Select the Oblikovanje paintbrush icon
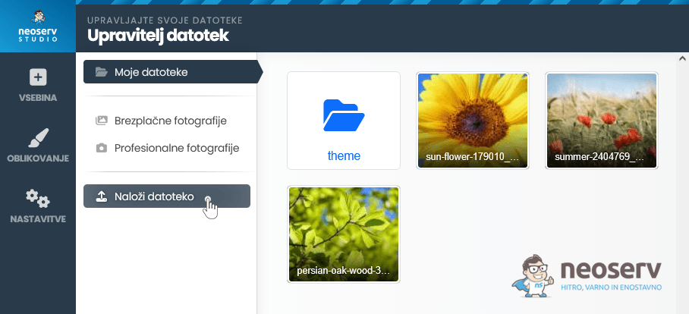Screen dimensions: 689x314 pyautogui.click(x=37, y=138)
